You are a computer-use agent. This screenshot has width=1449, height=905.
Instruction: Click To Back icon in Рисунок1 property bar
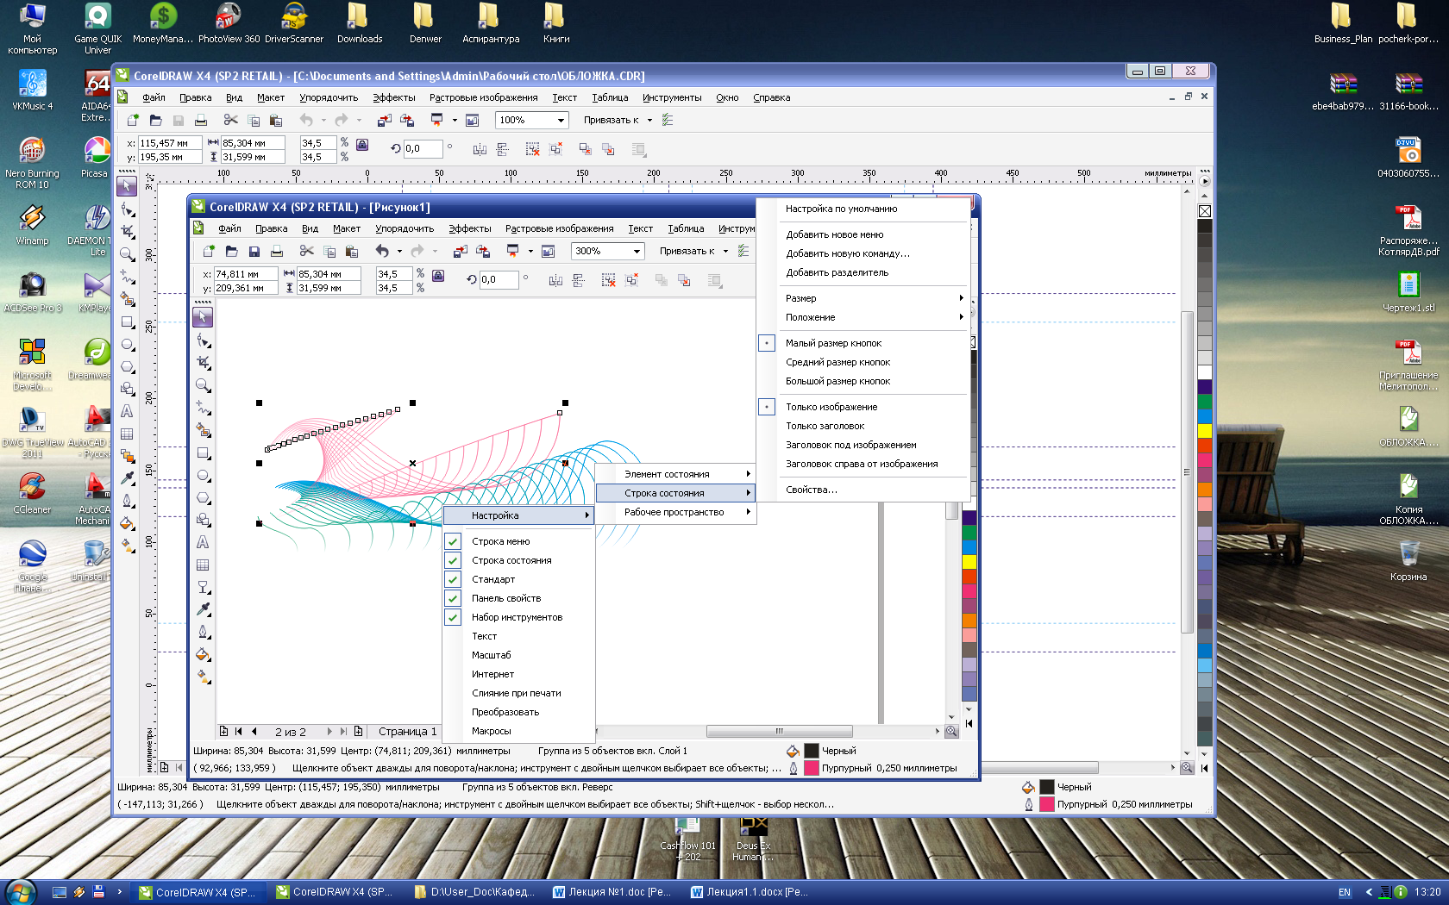[684, 280]
